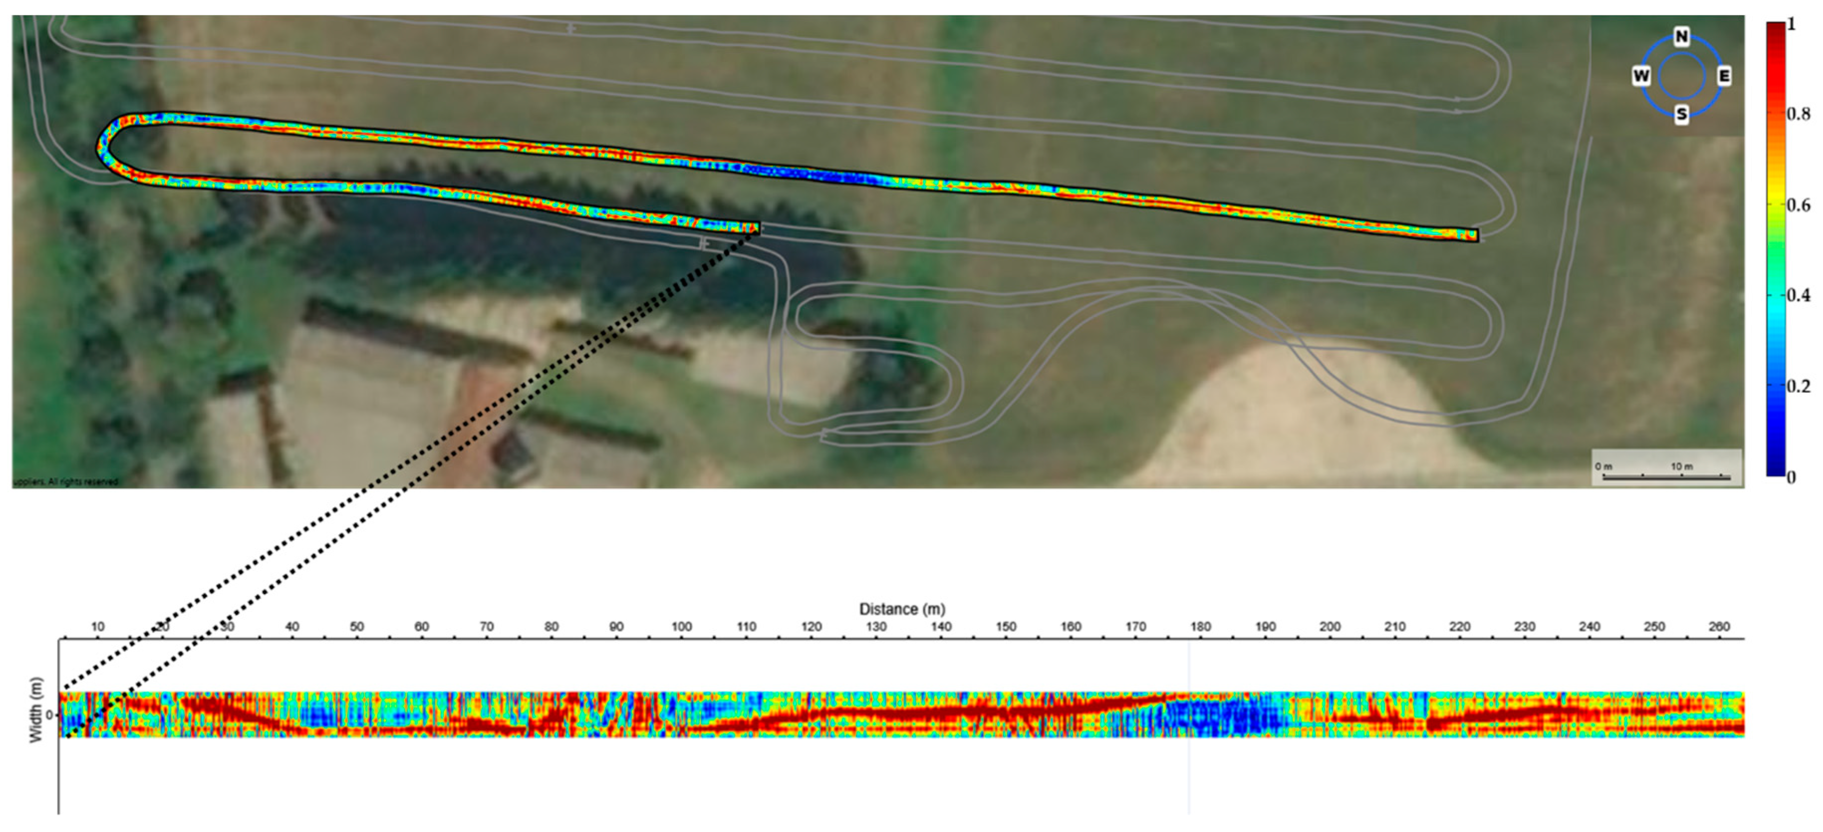Viewport: 1823px width, 832px height.
Task: Click the distance axis tick 220
Action: coord(1460,626)
